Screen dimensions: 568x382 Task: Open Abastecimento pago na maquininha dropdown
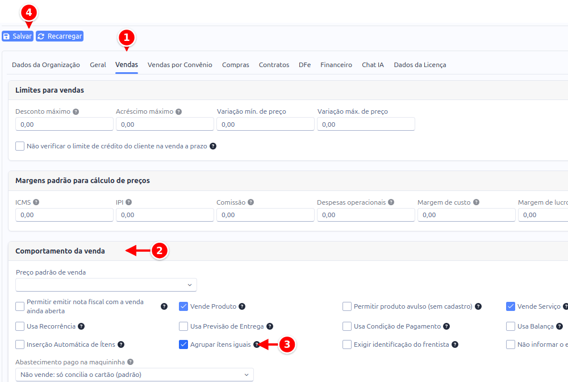[x=135, y=375]
